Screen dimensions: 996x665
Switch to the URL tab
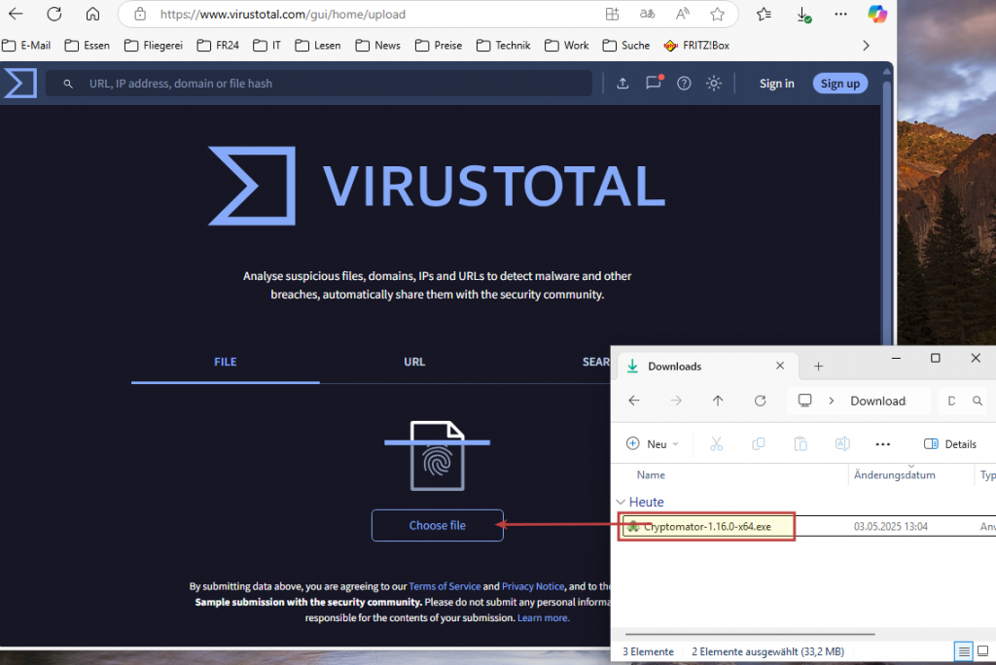[414, 362]
